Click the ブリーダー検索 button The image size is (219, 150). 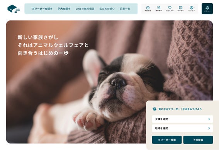[x=167, y=140]
